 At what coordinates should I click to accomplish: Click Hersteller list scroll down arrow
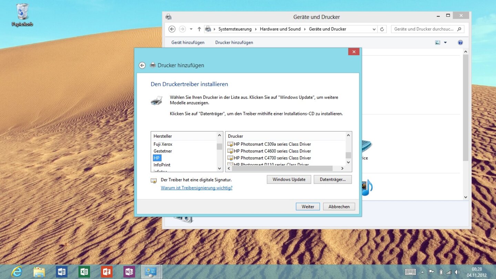coord(219,168)
